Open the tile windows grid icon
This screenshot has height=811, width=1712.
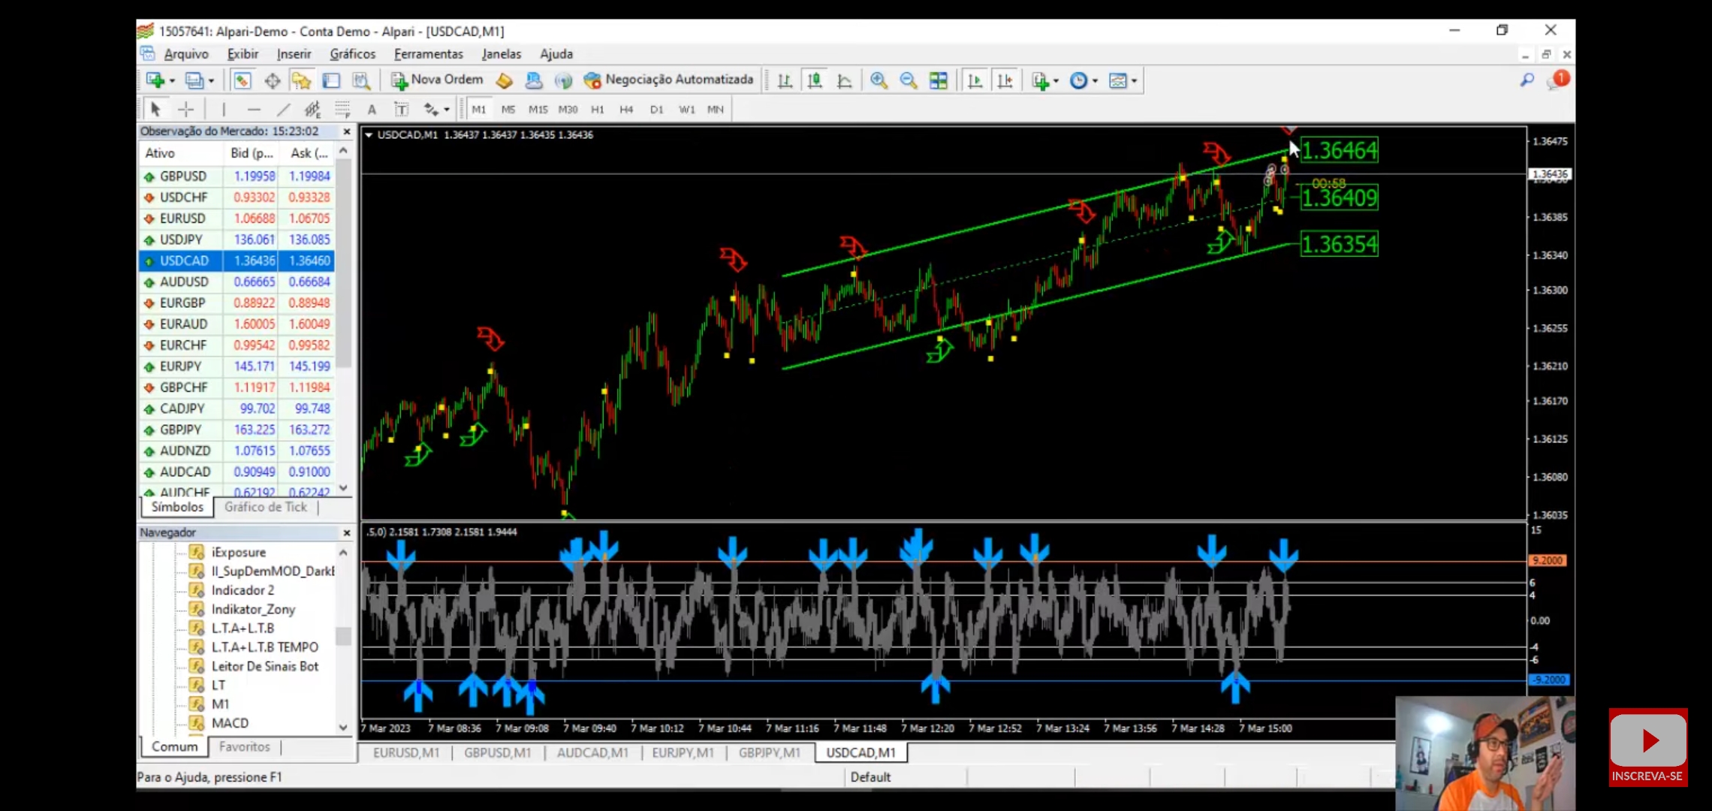pos(938,80)
